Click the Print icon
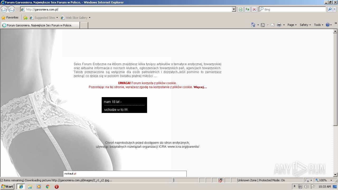338x190 pixels. click(279, 25)
